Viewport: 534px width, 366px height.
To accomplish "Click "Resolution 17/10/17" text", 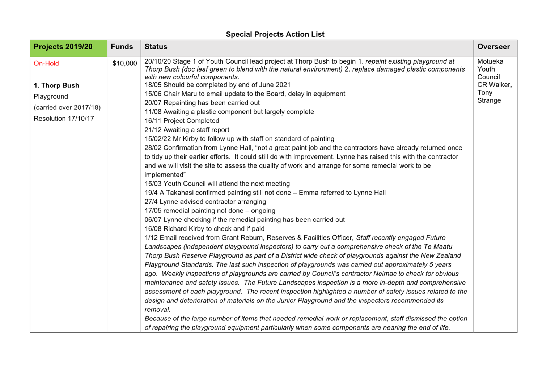I will coord(64,119).
